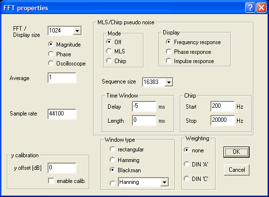Choose the Oscilloscope display mode
Image resolution: width=269 pixels, height=197 pixels.
tap(51, 64)
